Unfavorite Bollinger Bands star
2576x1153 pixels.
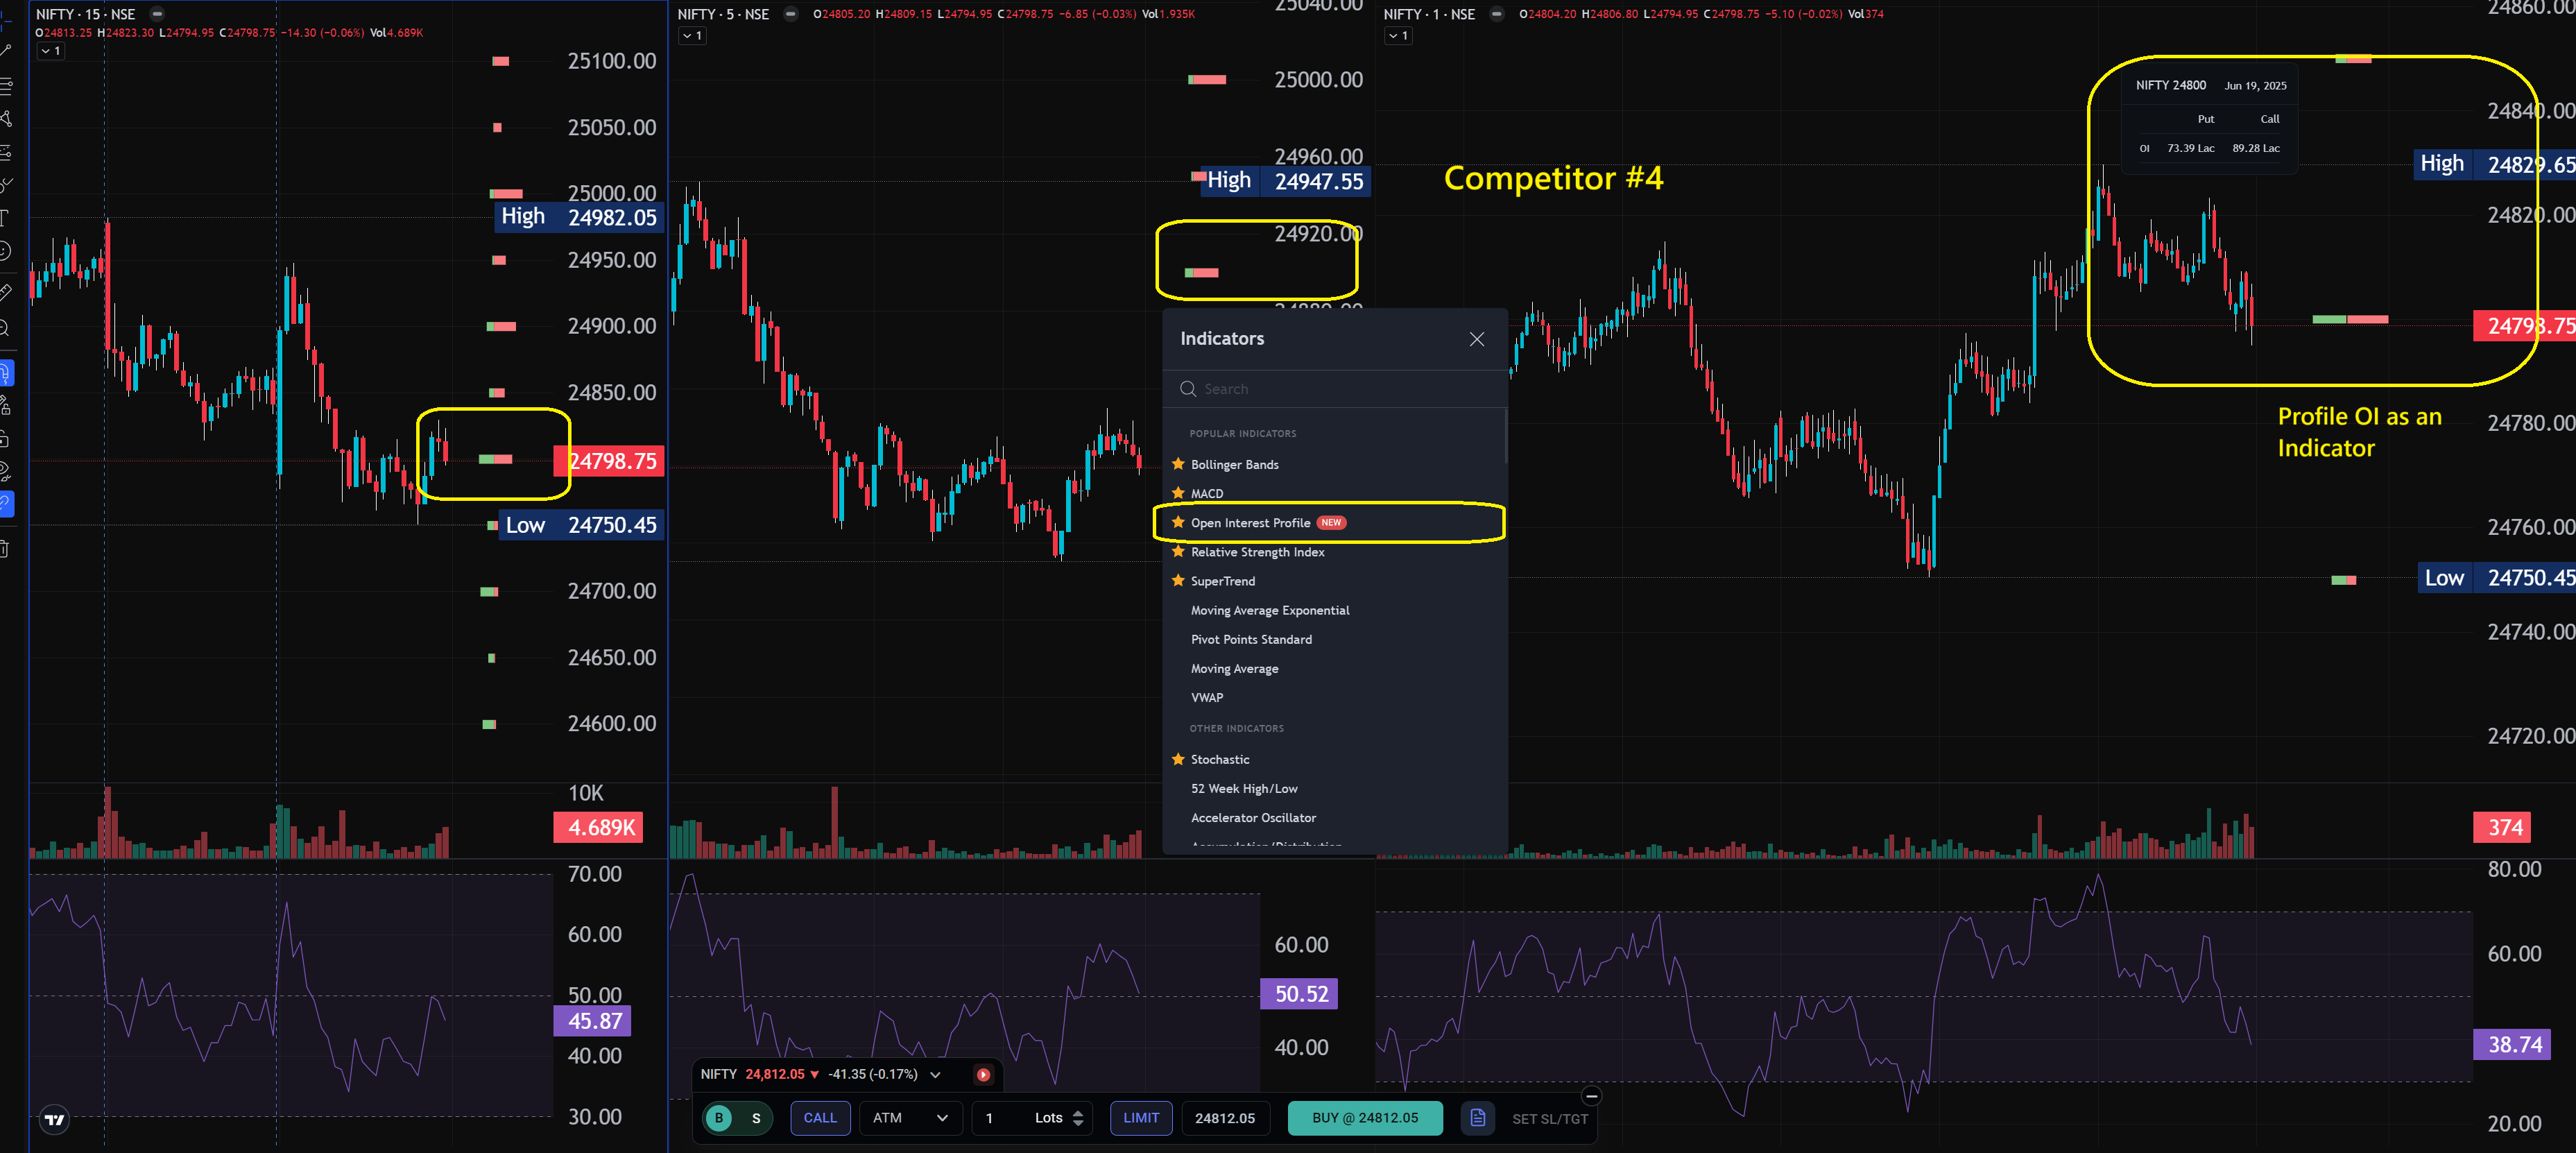1178,464
